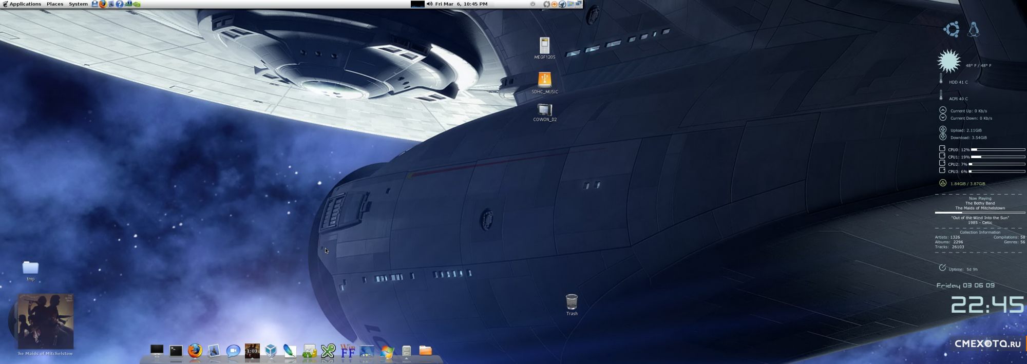Open the COWON_D2 device icon
Viewport: 1027px width, 364px height.
point(544,109)
